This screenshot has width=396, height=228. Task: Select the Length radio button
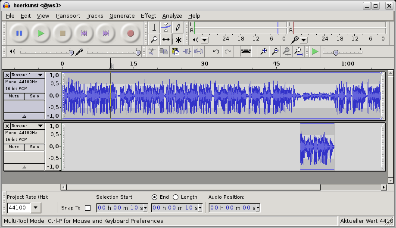(x=175, y=197)
